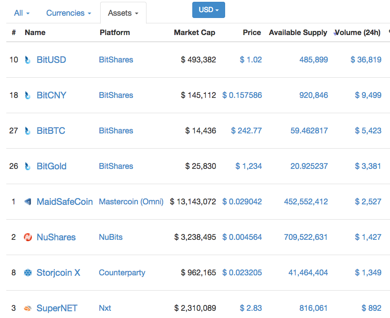Click the Storjcoin X snowflake logo icon
390x318 pixels.
(x=27, y=273)
